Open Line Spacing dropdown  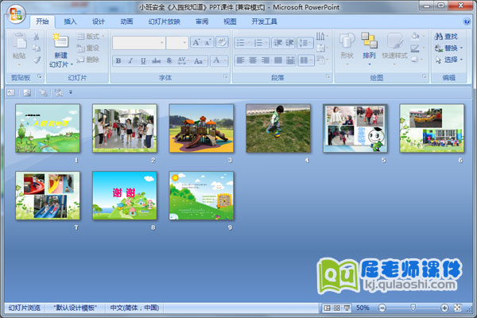305,43
